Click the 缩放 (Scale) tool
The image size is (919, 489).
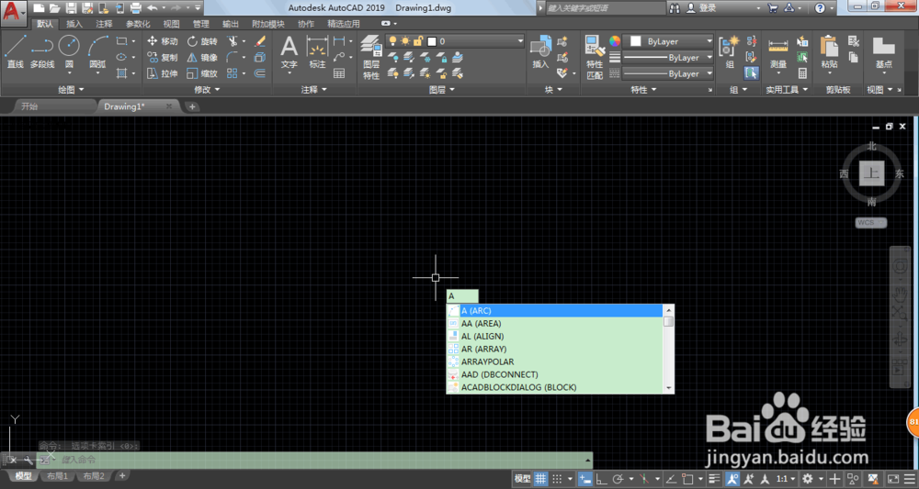pos(202,73)
